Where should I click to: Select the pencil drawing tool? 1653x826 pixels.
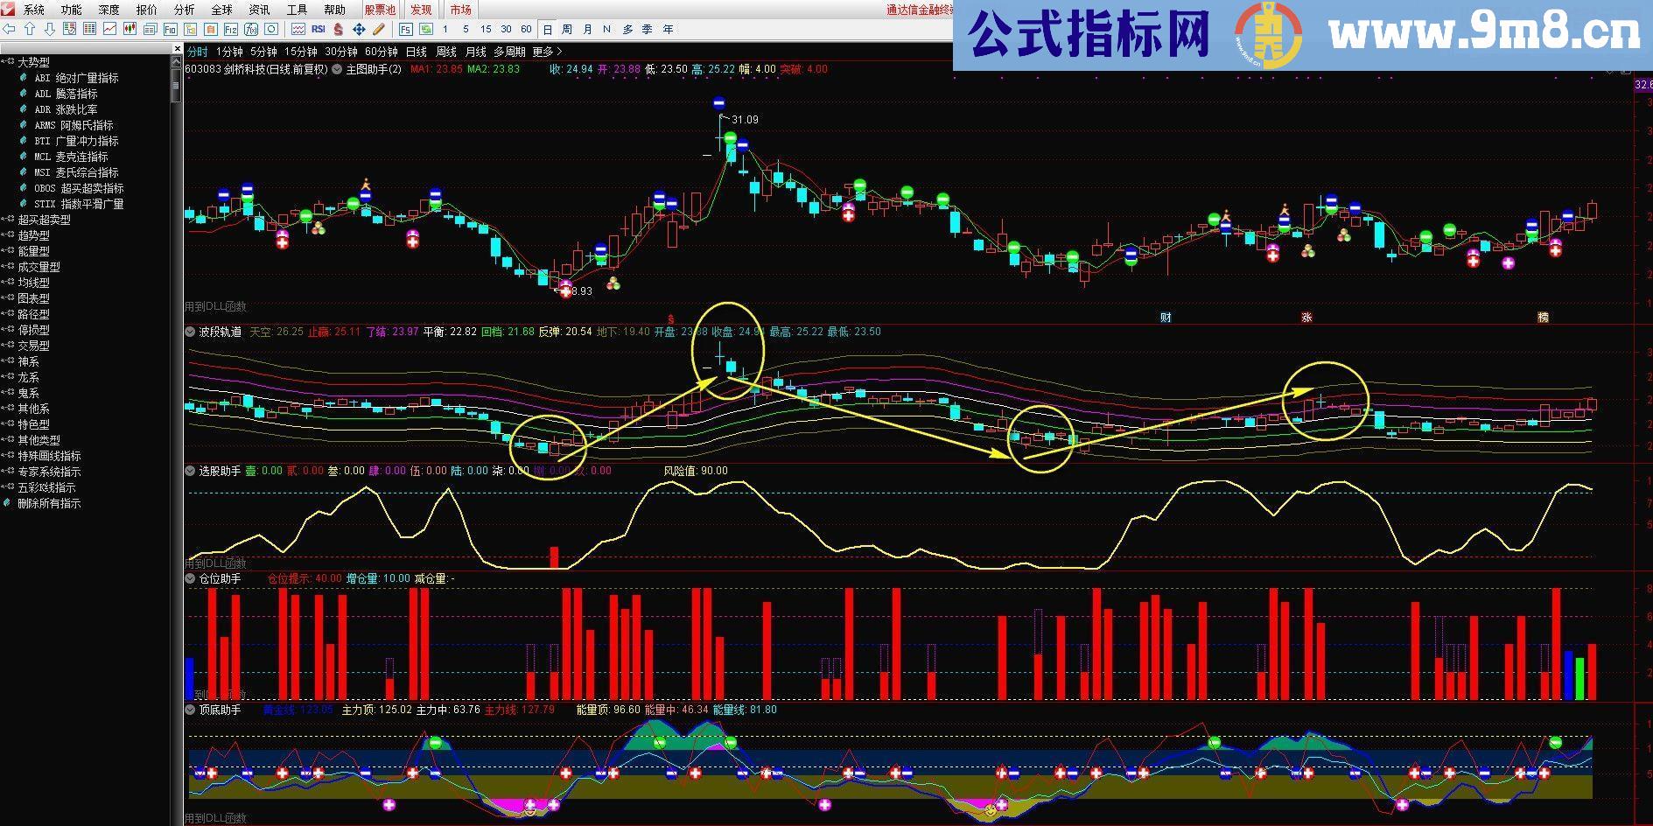(379, 29)
